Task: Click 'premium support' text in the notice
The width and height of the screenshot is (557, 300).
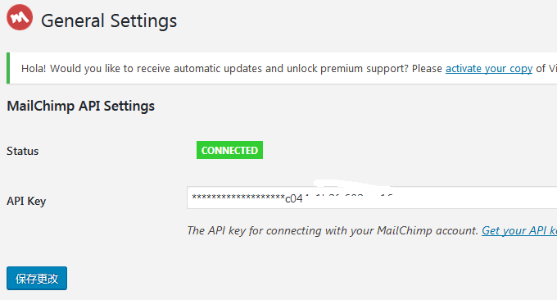Action: pyautogui.click(x=365, y=68)
